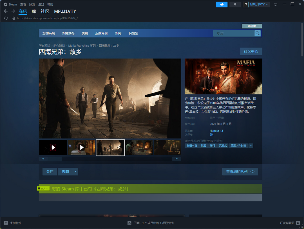Image resolution: width=304 pixels, height=229 pixels.
Task: Open the 帮助 menu
Action: [50, 4]
